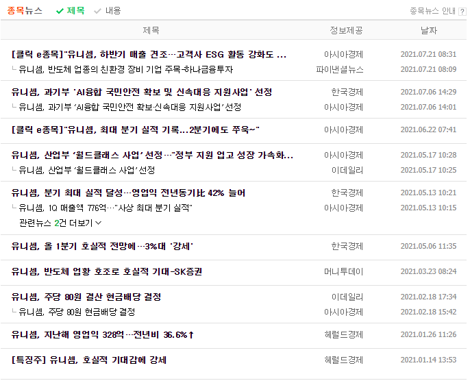Image resolution: width=470 pixels, height=383 pixels.
Task: Expand 관련뉴스 2건 더보기
Action: point(60,223)
